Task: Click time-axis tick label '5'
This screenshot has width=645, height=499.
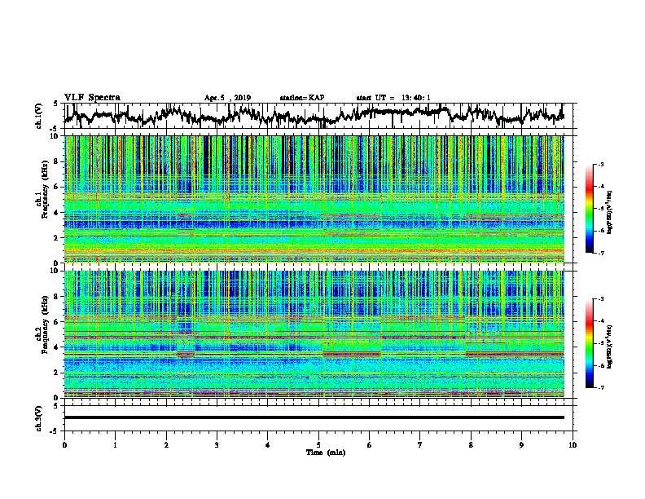Action: click(x=318, y=445)
